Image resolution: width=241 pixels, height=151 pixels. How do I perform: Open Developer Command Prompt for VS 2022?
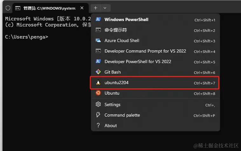pos(155,51)
